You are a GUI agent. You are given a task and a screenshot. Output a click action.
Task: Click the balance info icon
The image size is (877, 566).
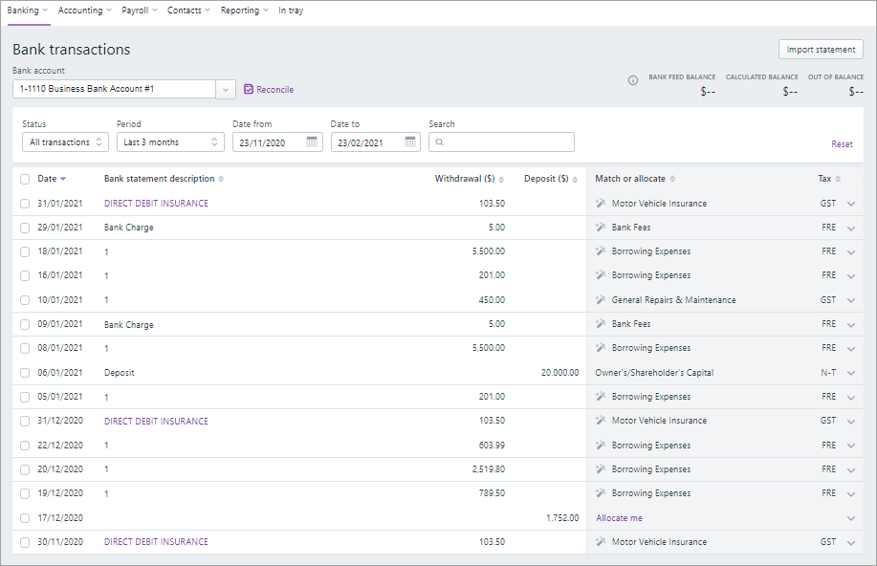pos(632,81)
